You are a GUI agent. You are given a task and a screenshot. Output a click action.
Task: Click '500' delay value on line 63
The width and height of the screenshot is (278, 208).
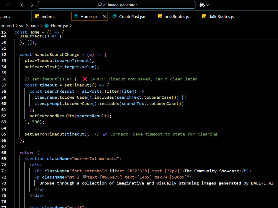tap(36, 122)
